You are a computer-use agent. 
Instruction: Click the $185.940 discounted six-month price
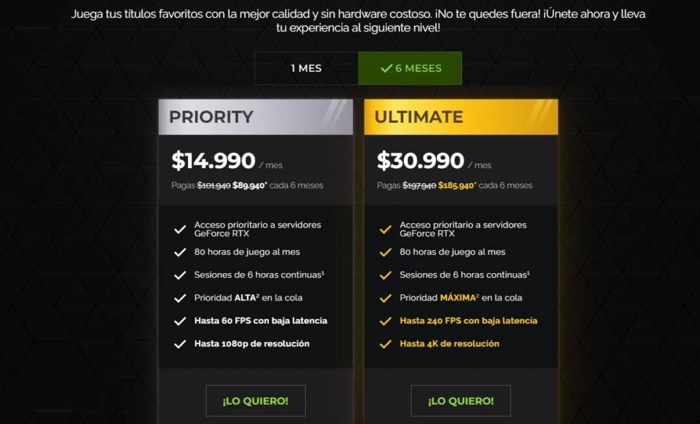tap(457, 186)
